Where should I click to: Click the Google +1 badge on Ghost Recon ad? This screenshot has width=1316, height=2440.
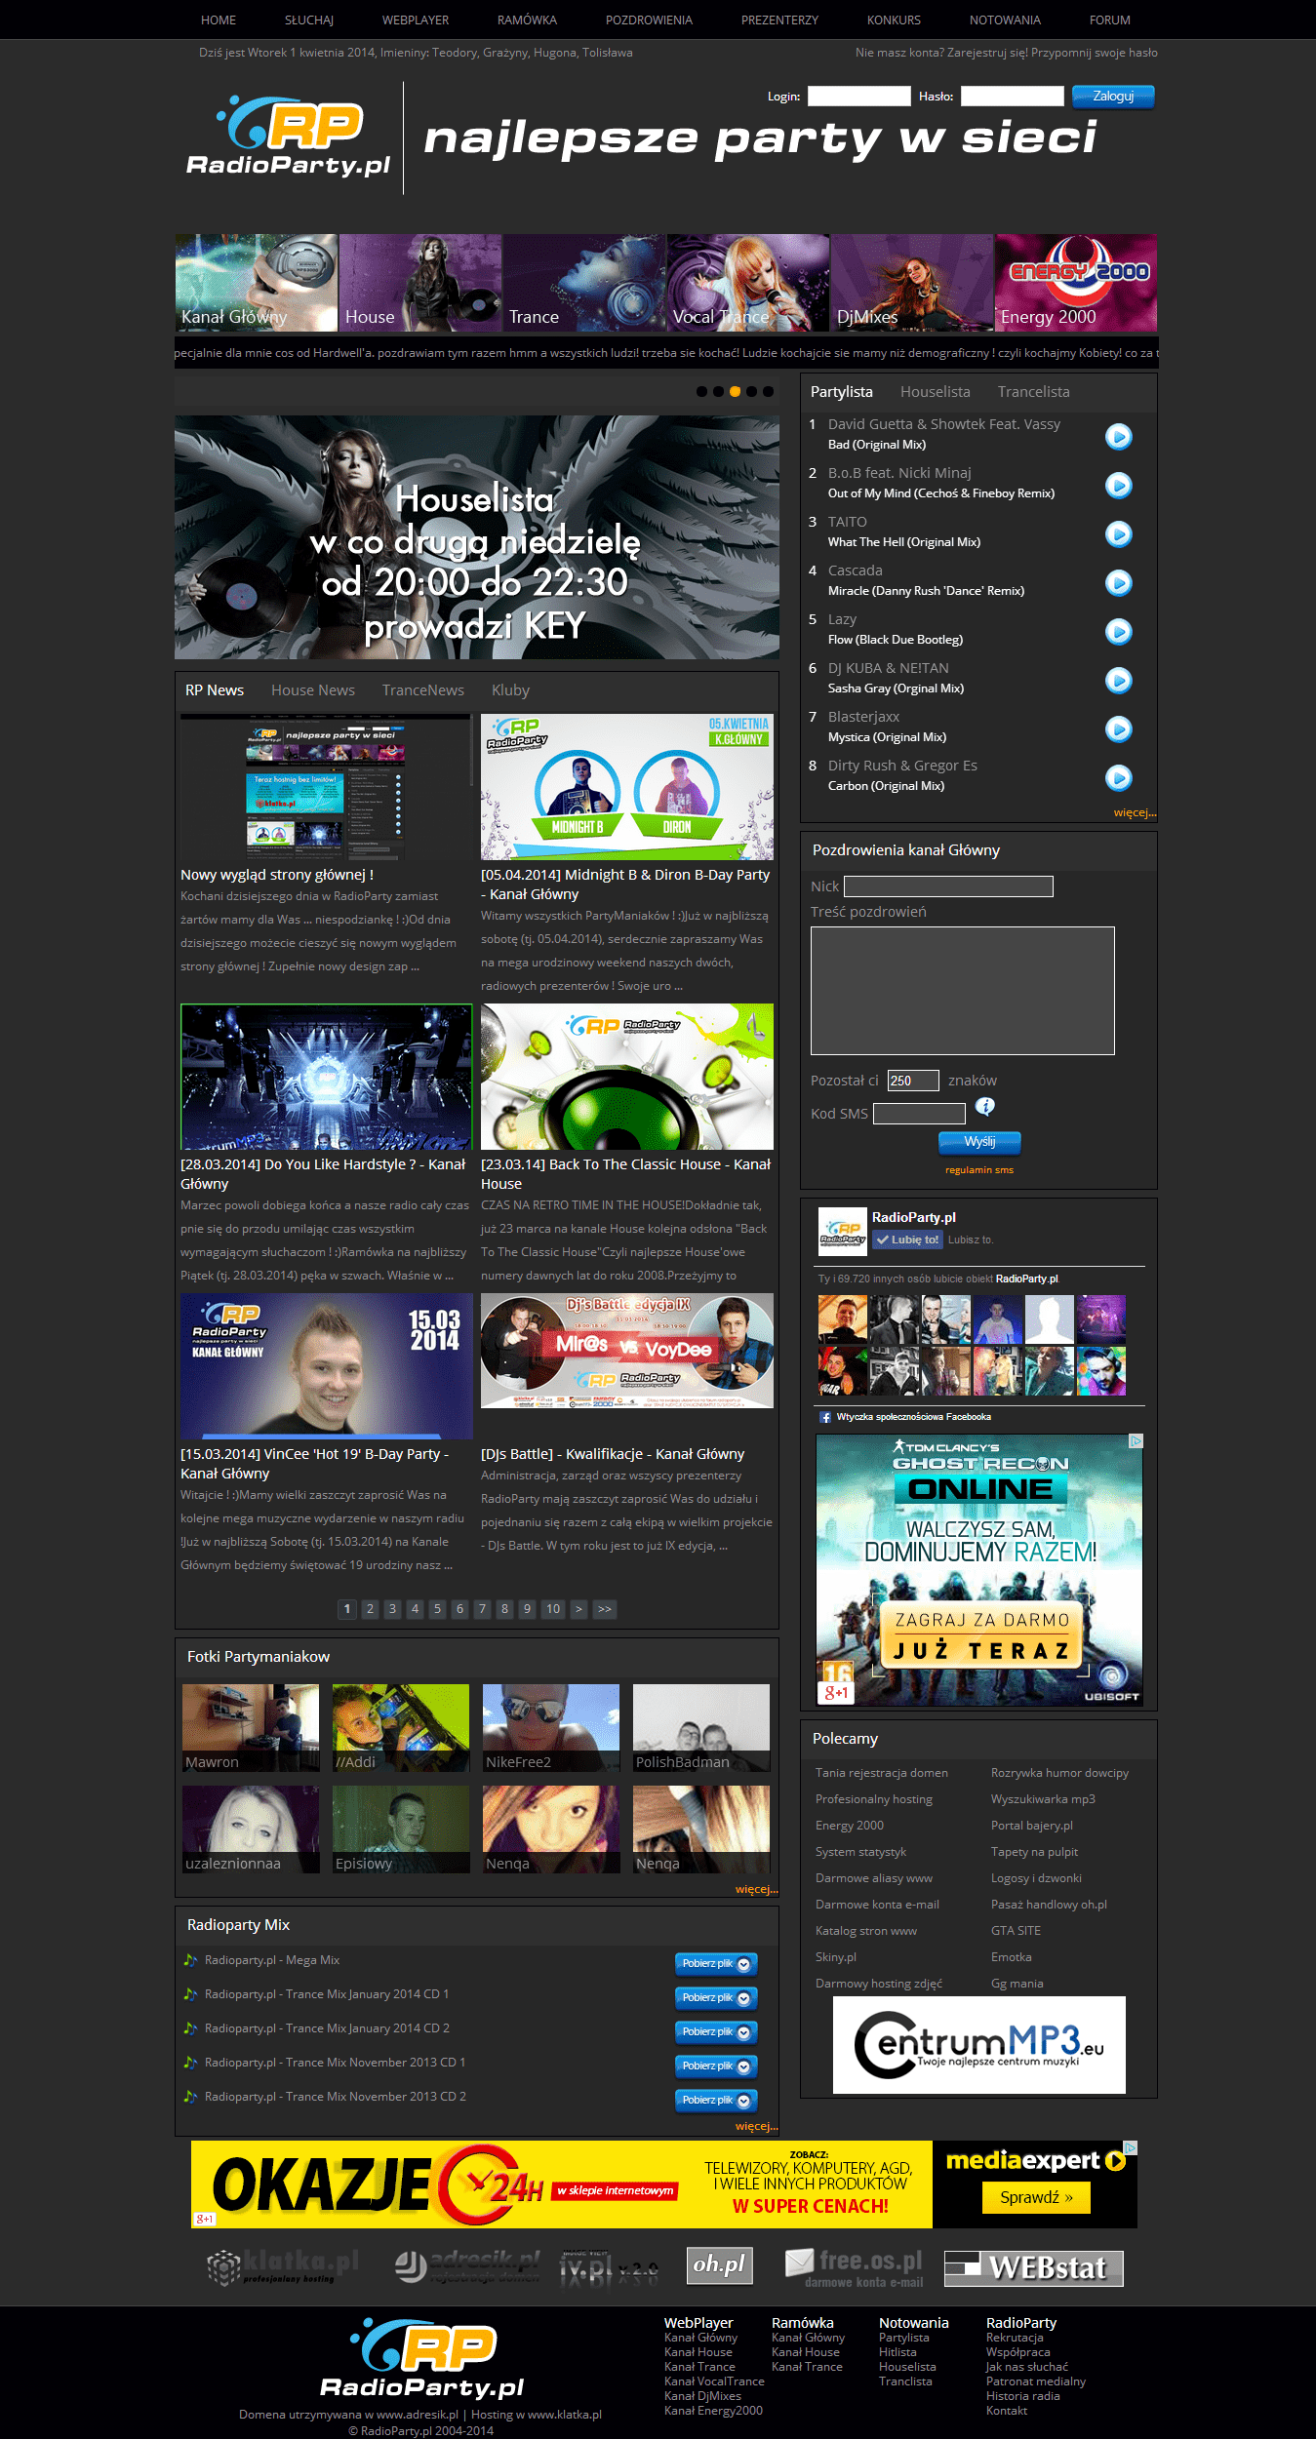coord(836,1692)
